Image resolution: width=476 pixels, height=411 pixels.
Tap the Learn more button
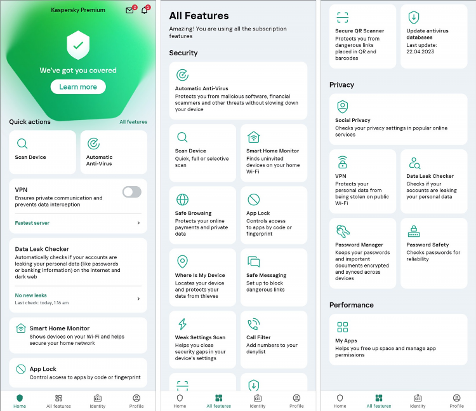click(x=78, y=87)
